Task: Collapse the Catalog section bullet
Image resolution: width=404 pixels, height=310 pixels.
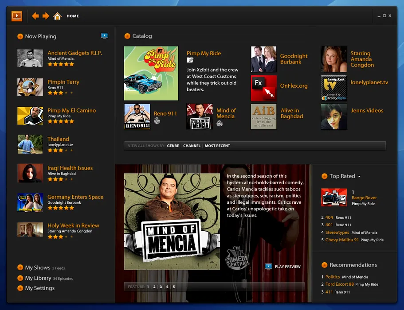Action: tap(127, 36)
